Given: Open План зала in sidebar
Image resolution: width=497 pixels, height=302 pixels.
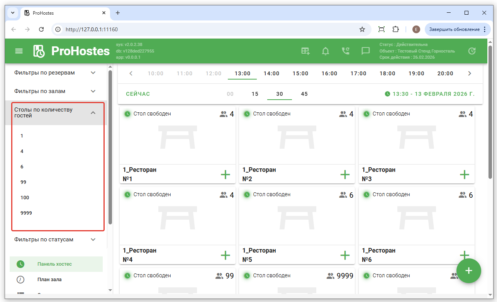Looking at the screenshot, I should click(49, 280).
